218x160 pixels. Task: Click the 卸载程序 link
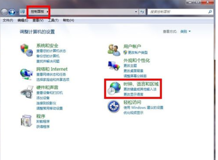click(43, 122)
